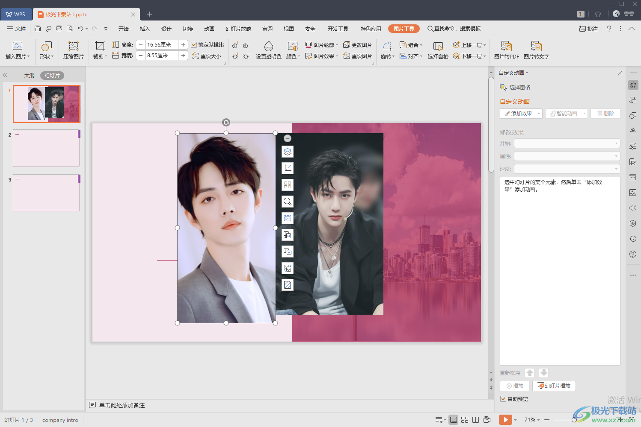Click the Comments button

(x=588, y=29)
